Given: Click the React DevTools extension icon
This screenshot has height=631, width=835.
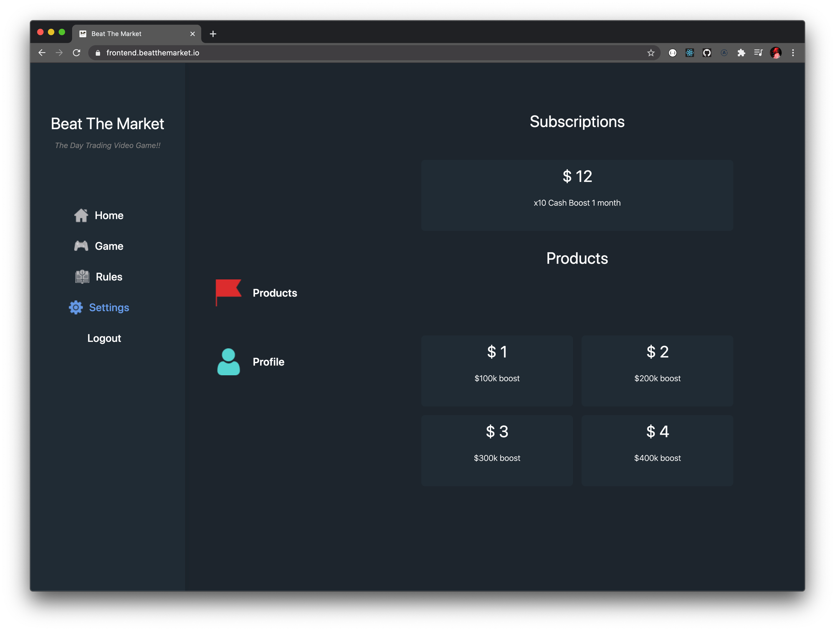Looking at the screenshot, I should (690, 53).
